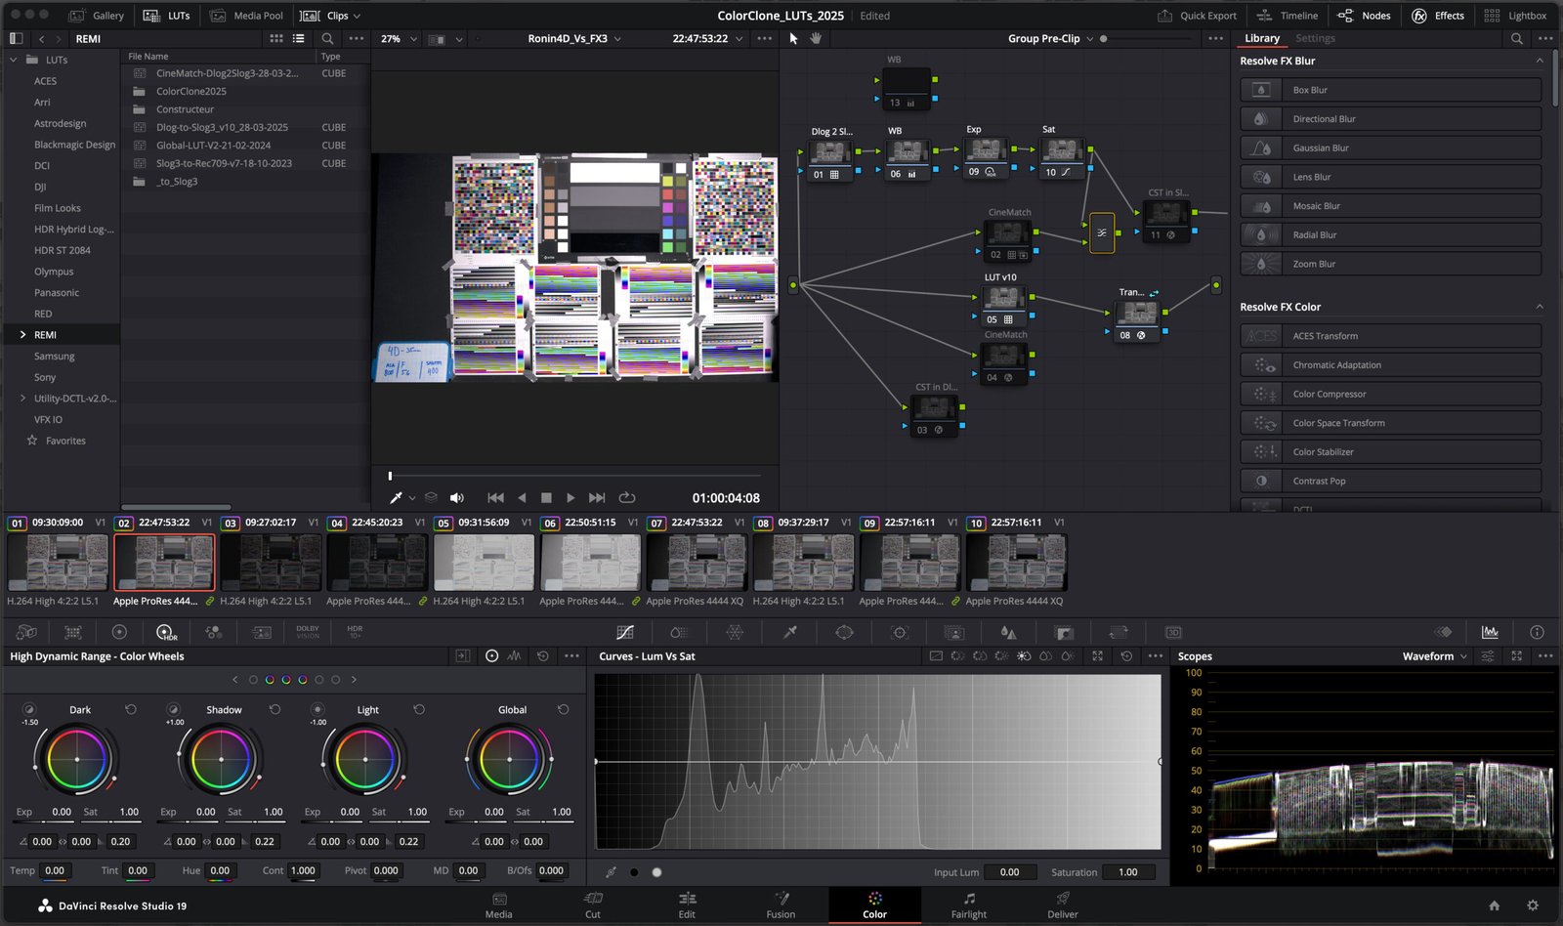Switch to the Fusion page
The height and width of the screenshot is (926, 1563).
tap(781, 905)
